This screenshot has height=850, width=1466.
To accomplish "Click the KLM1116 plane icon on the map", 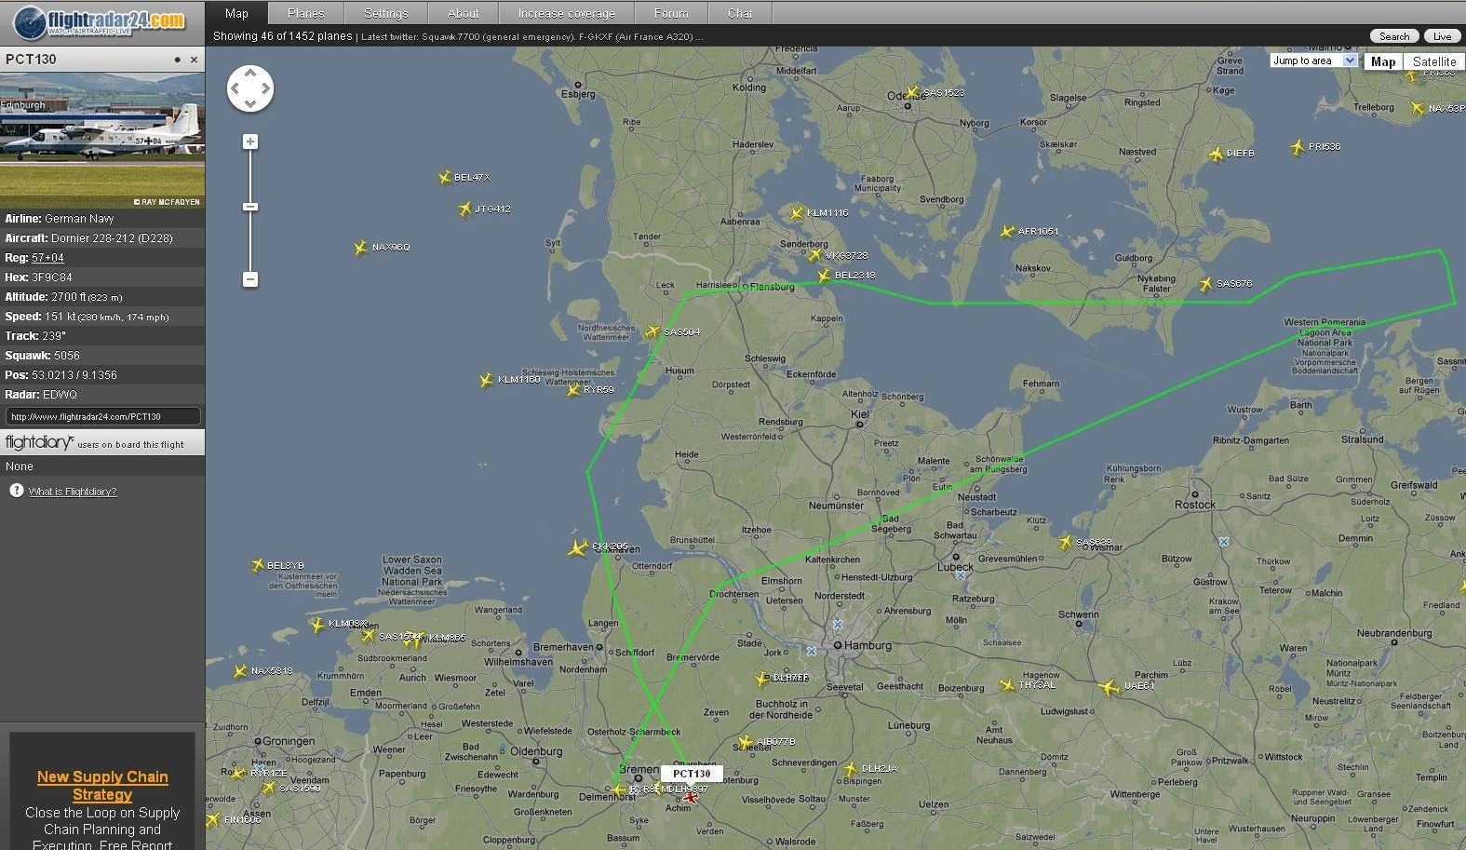I will click(x=797, y=213).
